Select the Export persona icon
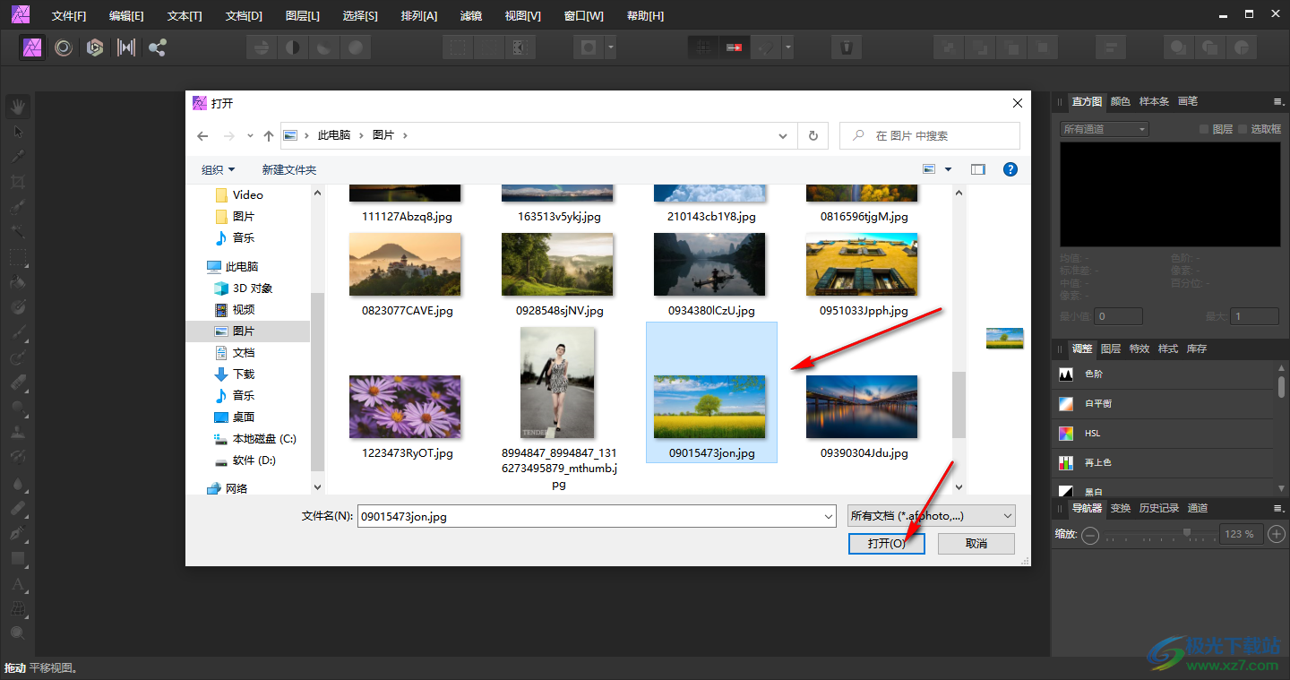Image resolution: width=1290 pixels, height=680 pixels. point(158,47)
